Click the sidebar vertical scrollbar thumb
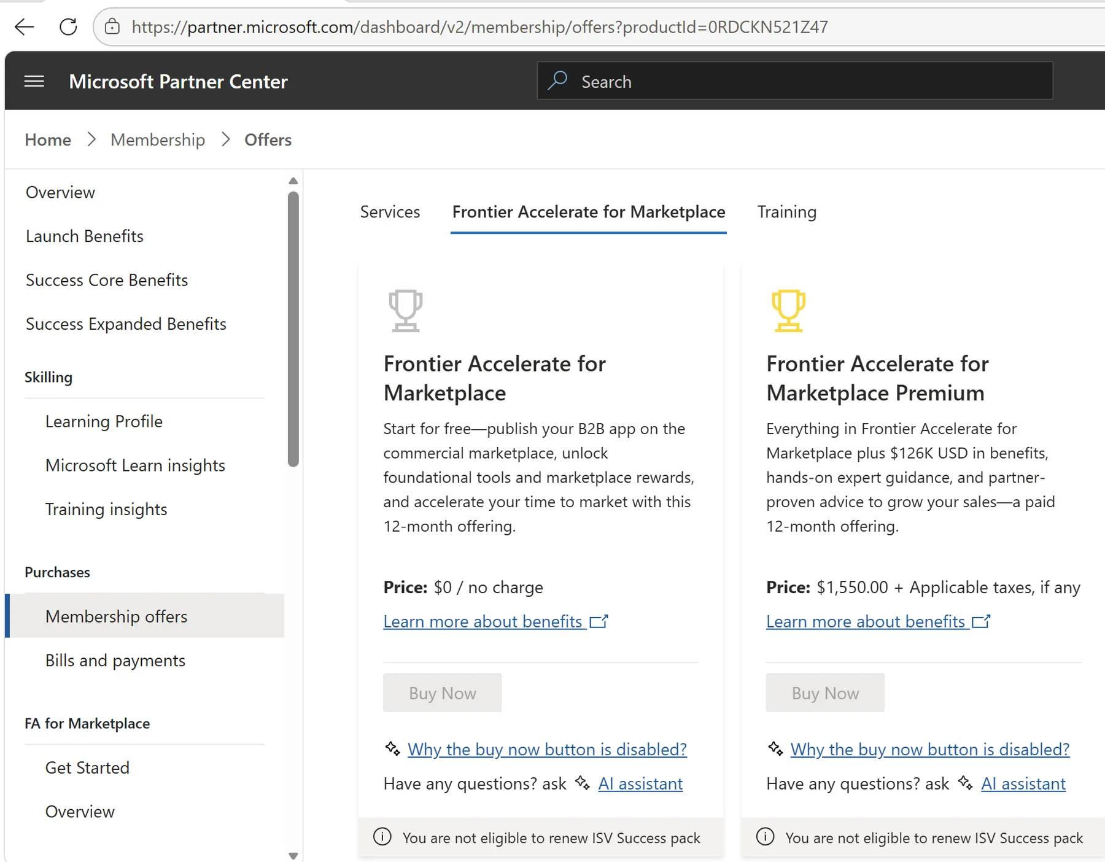 (x=293, y=329)
